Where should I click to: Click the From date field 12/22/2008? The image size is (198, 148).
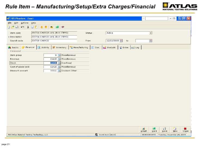pyautogui.click(x=113, y=41)
